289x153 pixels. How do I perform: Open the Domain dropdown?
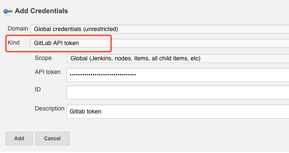pyautogui.click(x=160, y=29)
